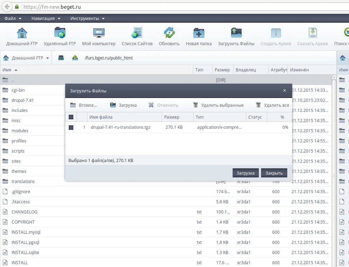Click the Загрузка button at dialog bottom
Screen dimensions: 349x267
pyautogui.click(x=246, y=173)
